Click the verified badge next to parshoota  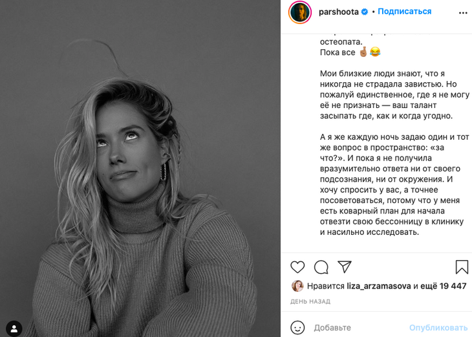click(365, 12)
